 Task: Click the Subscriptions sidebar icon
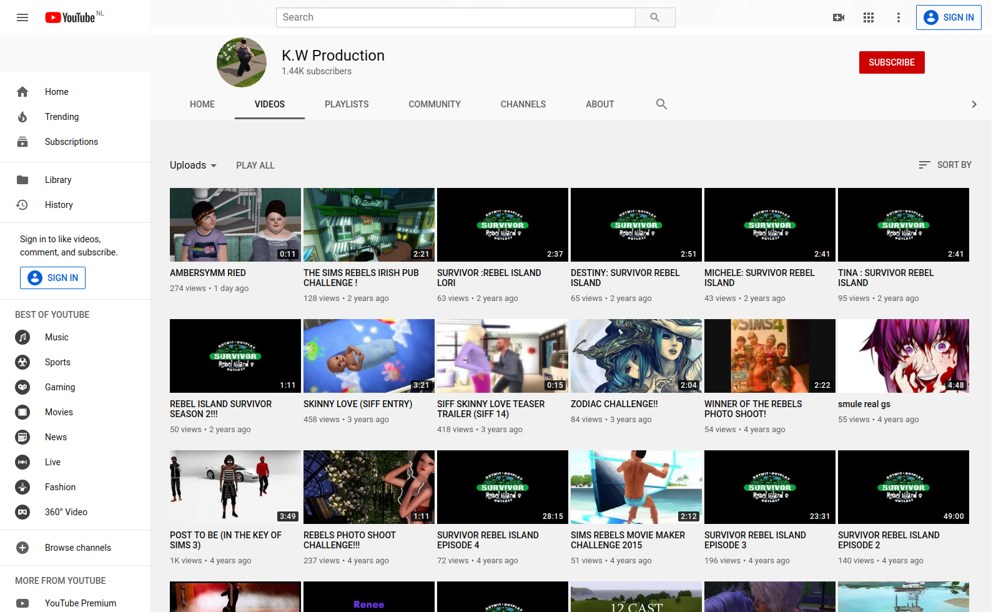click(x=22, y=142)
